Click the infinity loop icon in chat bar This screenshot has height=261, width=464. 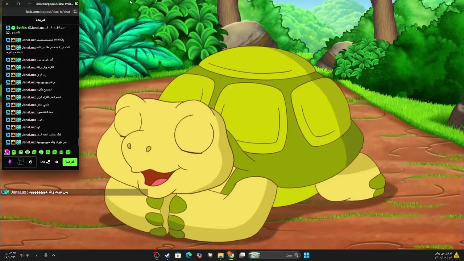click(x=42, y=162)
